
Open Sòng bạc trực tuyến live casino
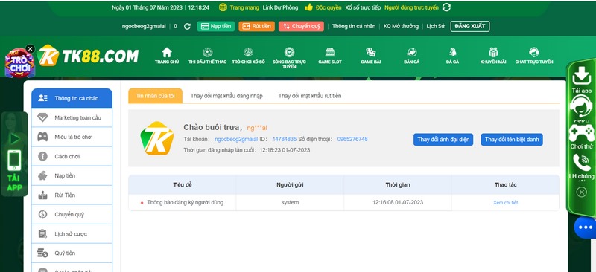coord(289,58)
